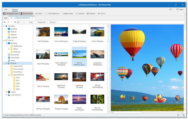Collapse the ribbon with the chevron
Viewport: 188px width, 119px height.
point(185,14)
